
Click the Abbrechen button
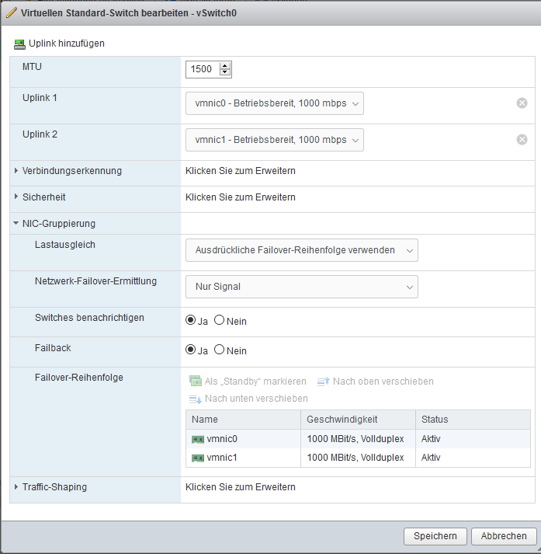pyautogui.click(x=503, y=536)
